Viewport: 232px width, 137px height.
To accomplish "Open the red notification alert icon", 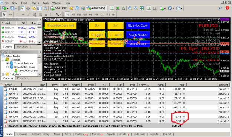I will 227,8.
